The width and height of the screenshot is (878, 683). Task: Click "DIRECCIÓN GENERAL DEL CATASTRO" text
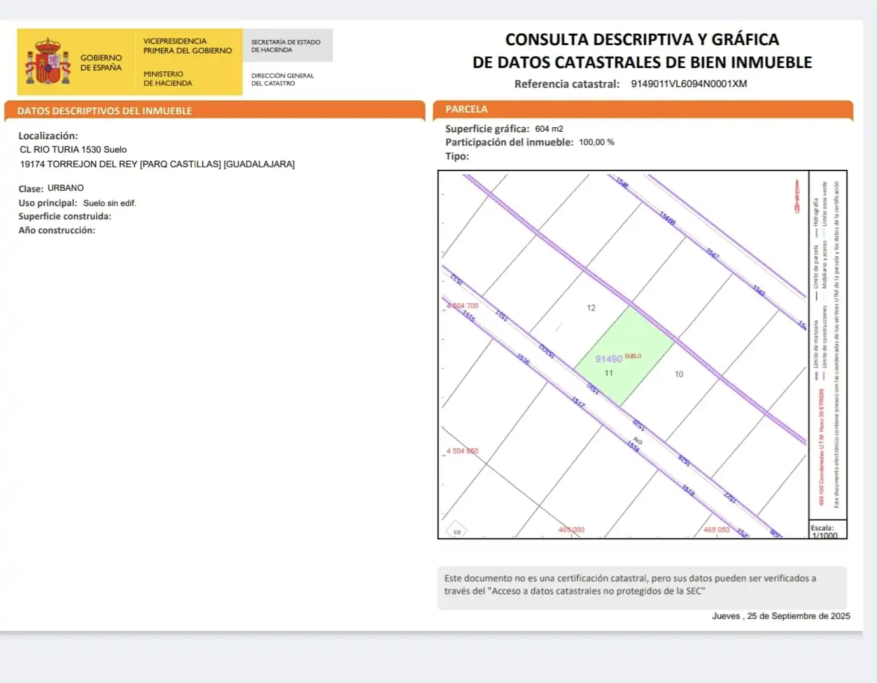pos(282,79)
